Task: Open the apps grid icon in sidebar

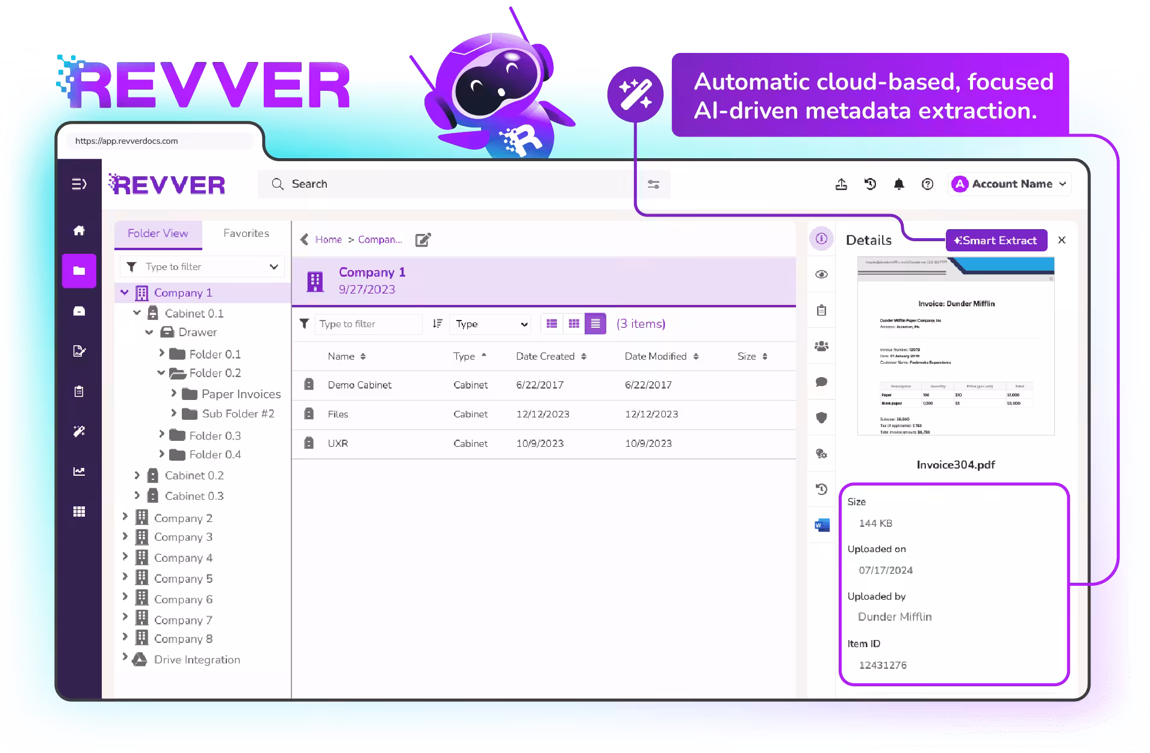Action: click(79, 512)
